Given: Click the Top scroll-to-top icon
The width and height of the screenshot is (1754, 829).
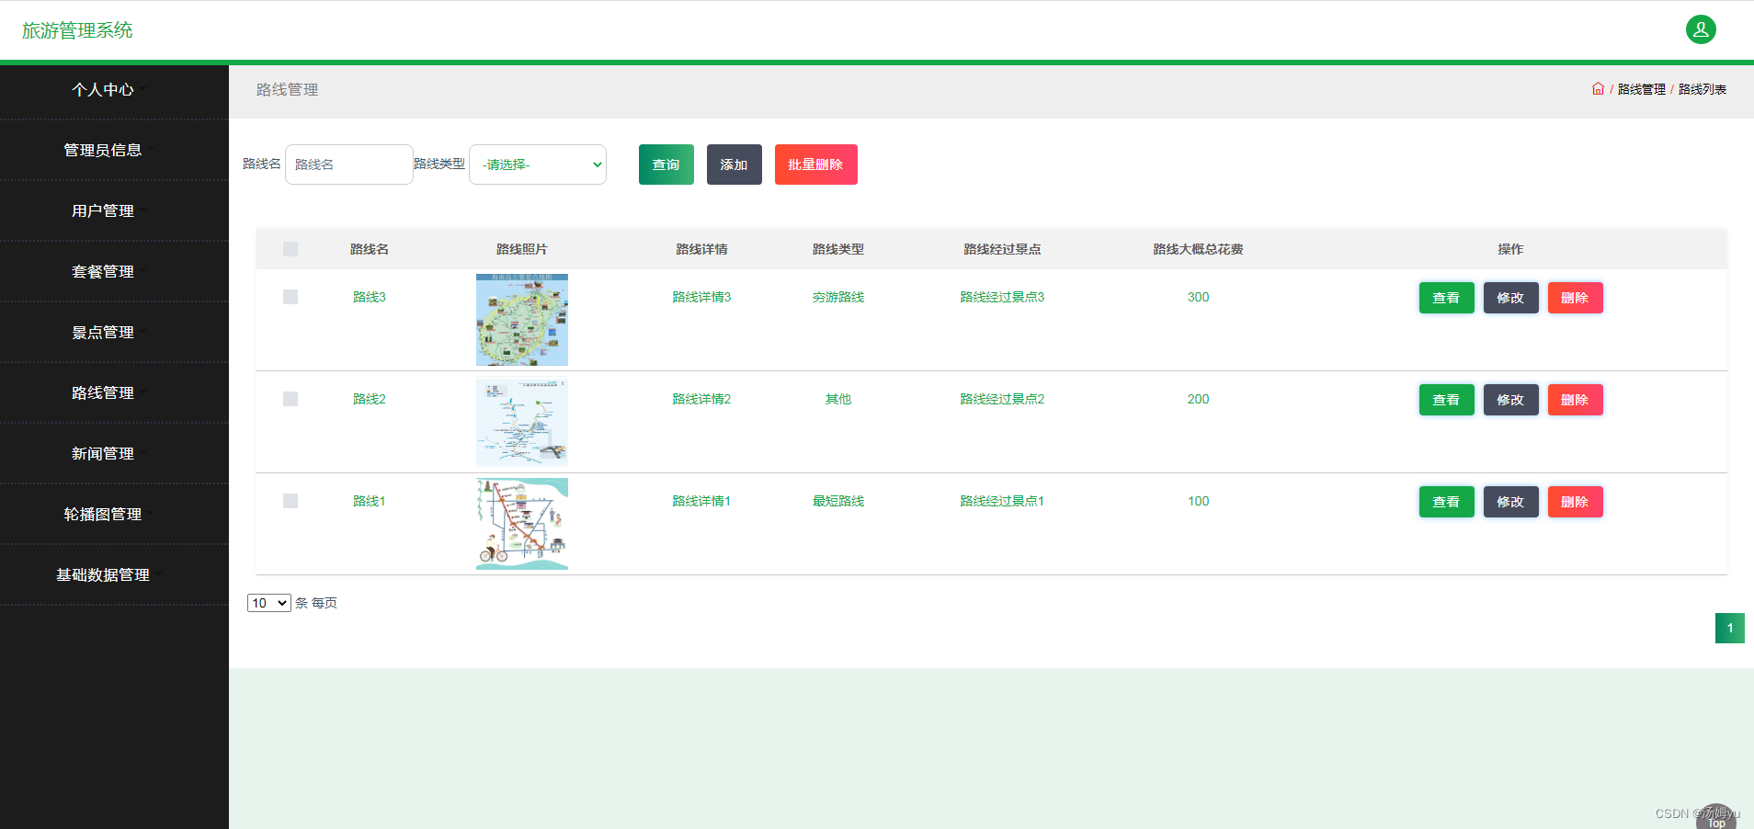Looking at the screenshot, I should tap(1715, 818).
